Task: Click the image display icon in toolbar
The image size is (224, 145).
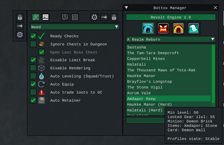Action: pos(45,17)
